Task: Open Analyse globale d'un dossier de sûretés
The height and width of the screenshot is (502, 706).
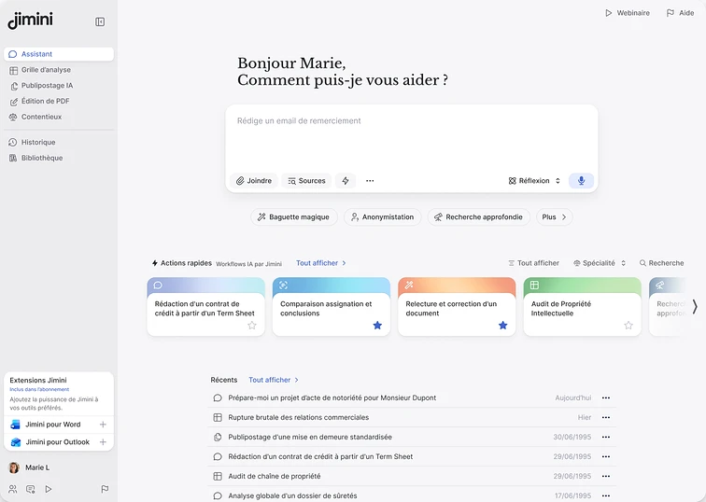Action: click(x=412, y=495)
